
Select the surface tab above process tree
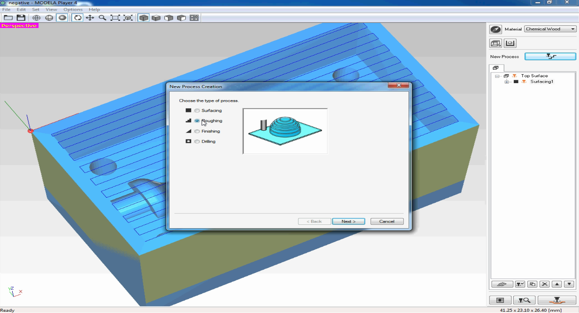[x=496, y=68]
